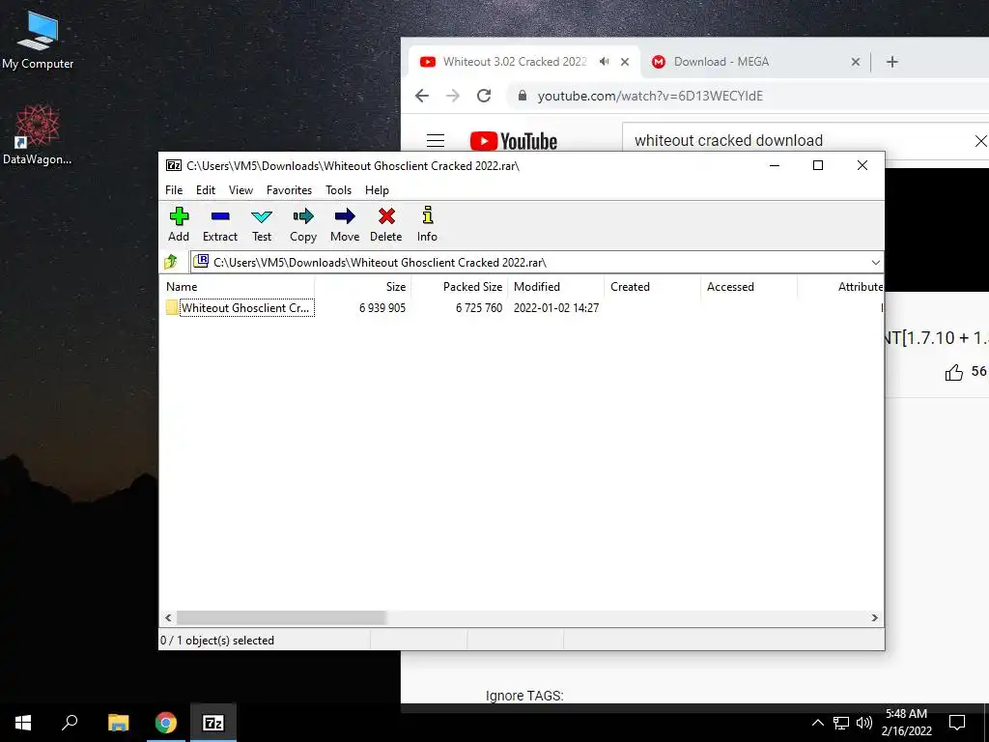Close the Whiteout YouTube tab
This screenshot has width=989, height=742.
click(625, 62)
